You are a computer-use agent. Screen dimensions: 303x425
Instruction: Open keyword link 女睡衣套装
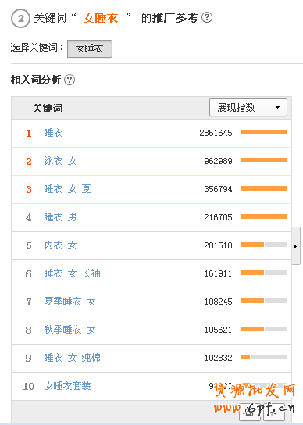(x=67, y=386)
